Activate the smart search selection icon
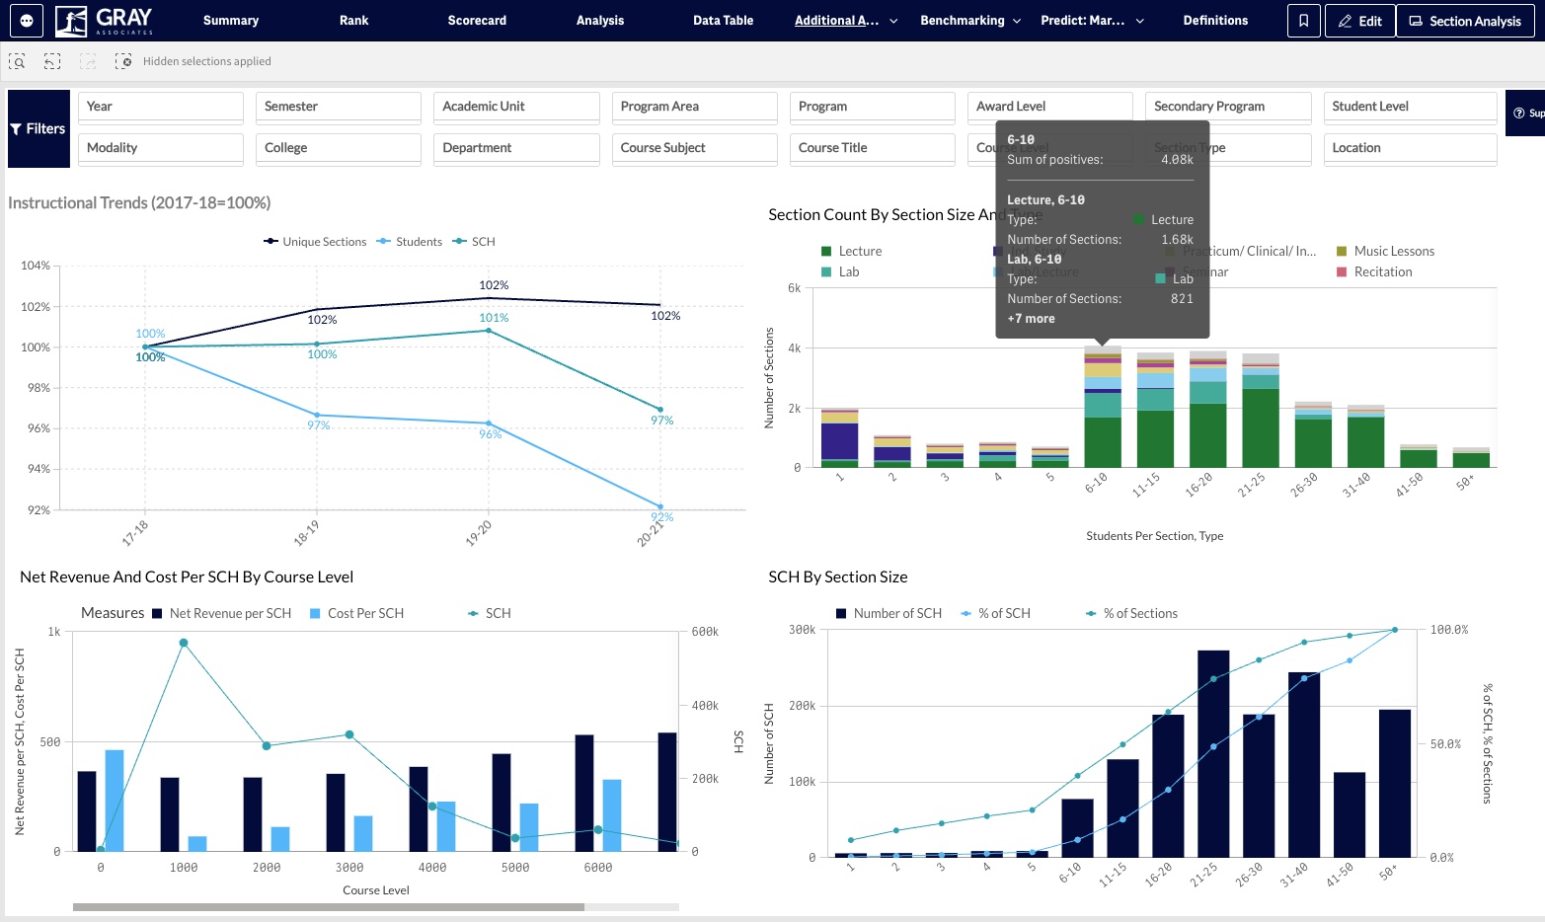Image resolution: width=1545 pixels, height=922 pixels. [x=17, y=61]
